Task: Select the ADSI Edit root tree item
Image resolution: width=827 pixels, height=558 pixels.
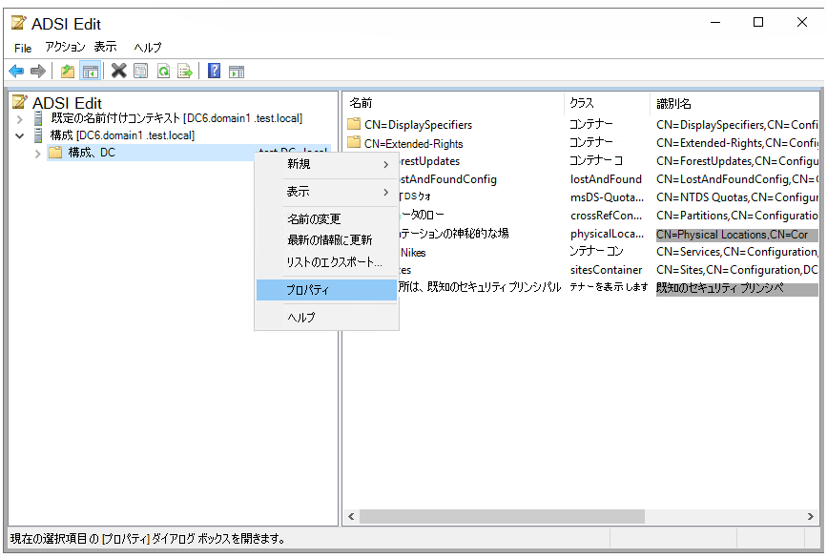Action: pyautogui.click(x=67, y=102)
